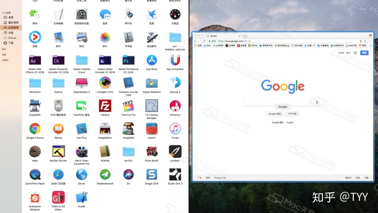Open DropDMG app icon
Image resolution: width=378 pixels, height=213 pixels.
[35, 106]
